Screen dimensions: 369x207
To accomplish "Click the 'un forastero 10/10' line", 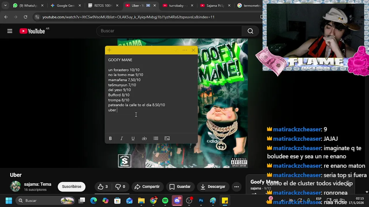I will point(124,70).
